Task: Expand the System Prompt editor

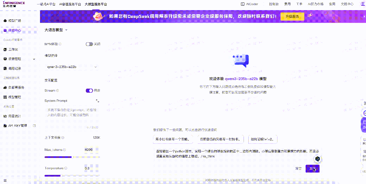Action: coord(98,101)
